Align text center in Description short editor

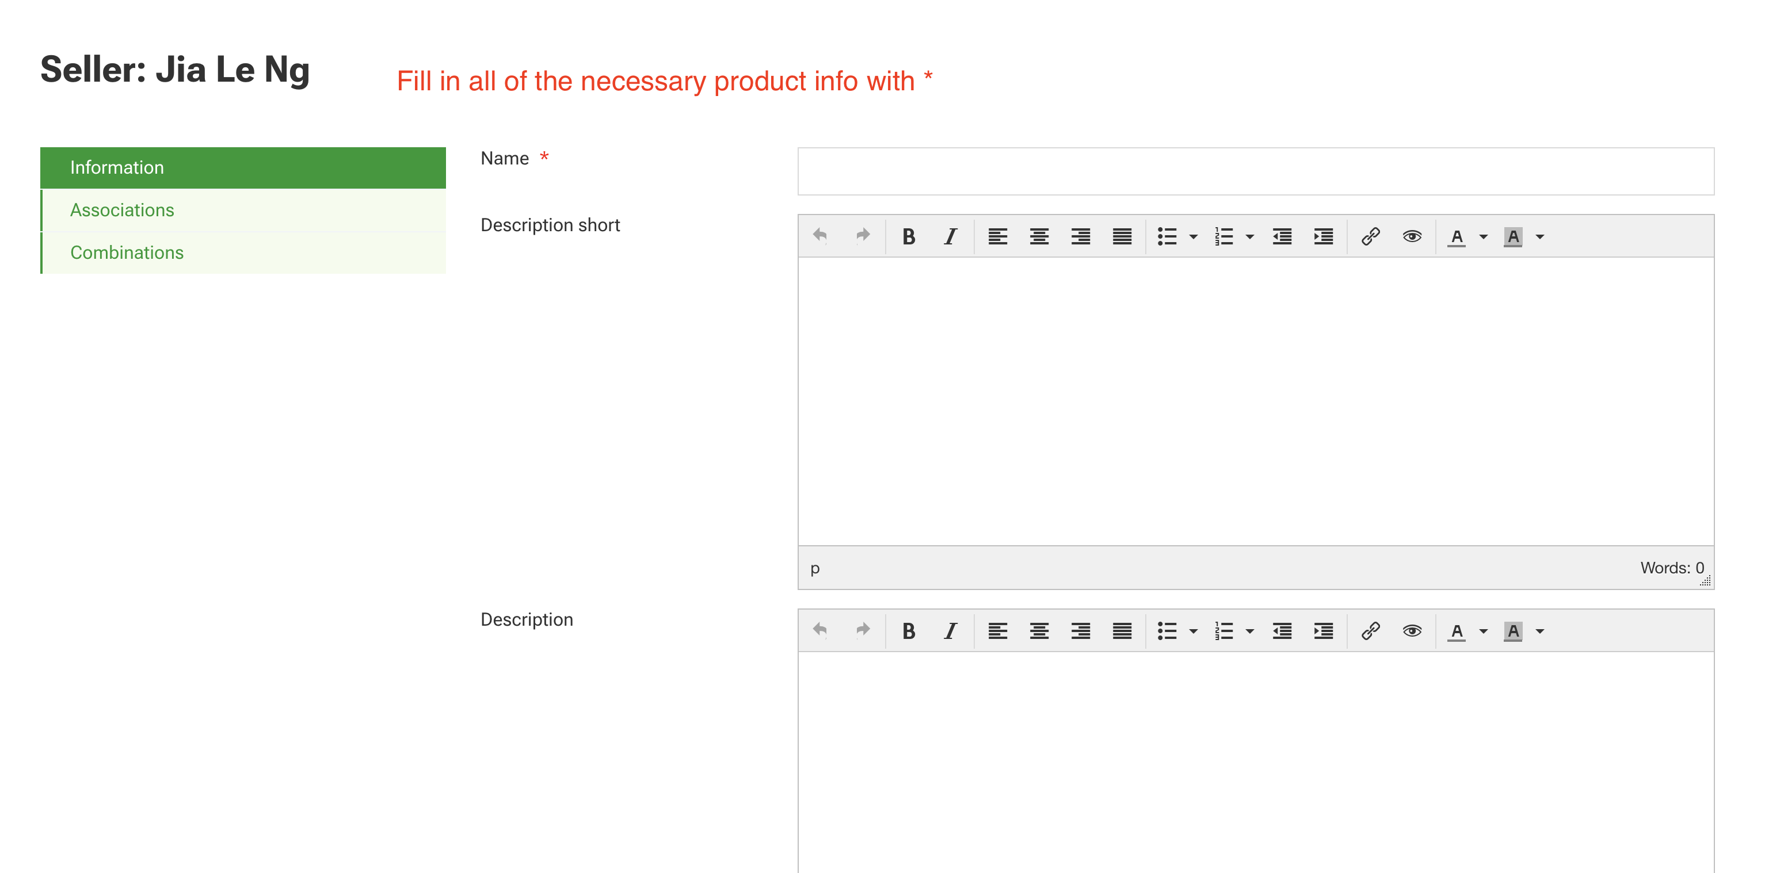point(1039,237)
